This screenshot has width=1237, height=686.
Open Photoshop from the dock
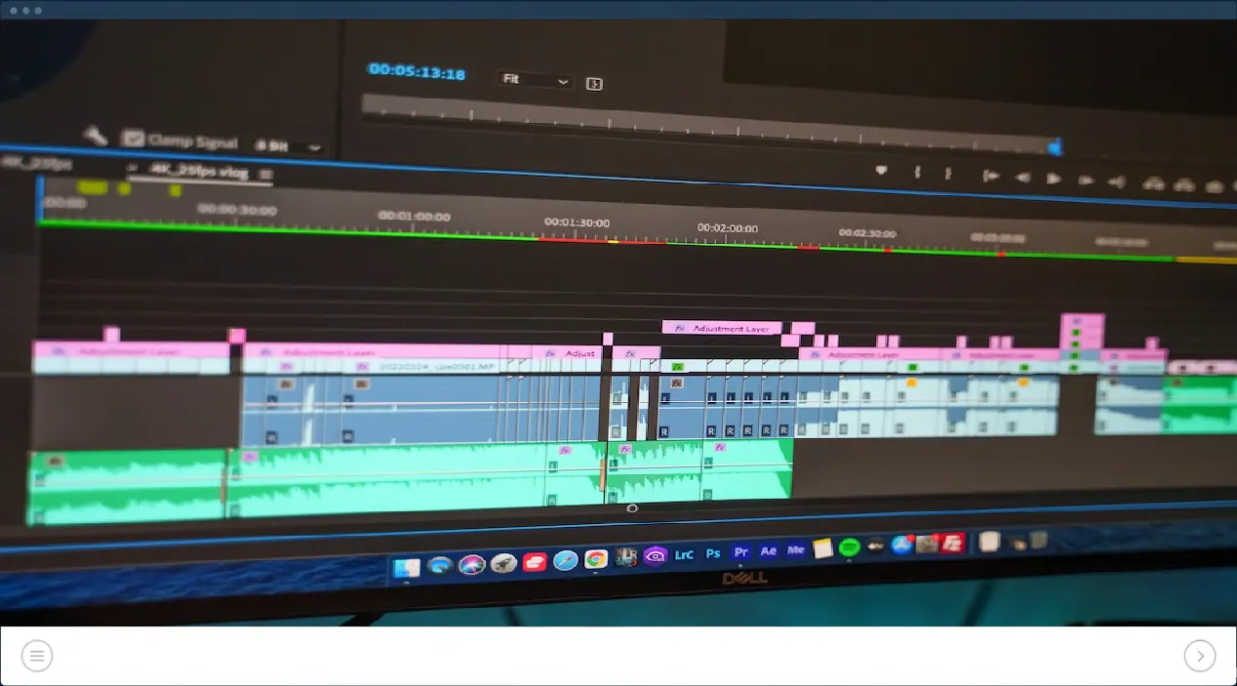[x=713, y=553]
